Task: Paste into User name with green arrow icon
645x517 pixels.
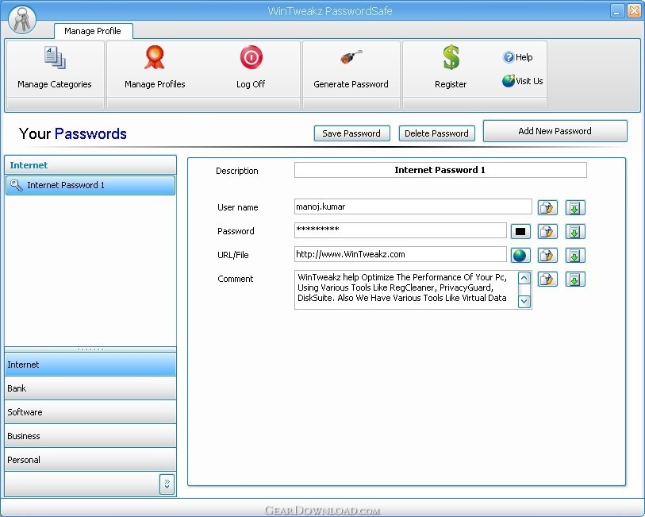Action: (x=575, y=207)
